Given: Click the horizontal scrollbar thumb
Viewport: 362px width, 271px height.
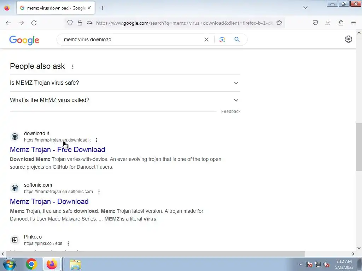Looking at the screenshot, I should 156,254.
